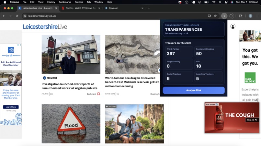The width and height of the screenshot is (261, 146).
Task: Open the Wigston pub article image
Action: coord(71,55)
